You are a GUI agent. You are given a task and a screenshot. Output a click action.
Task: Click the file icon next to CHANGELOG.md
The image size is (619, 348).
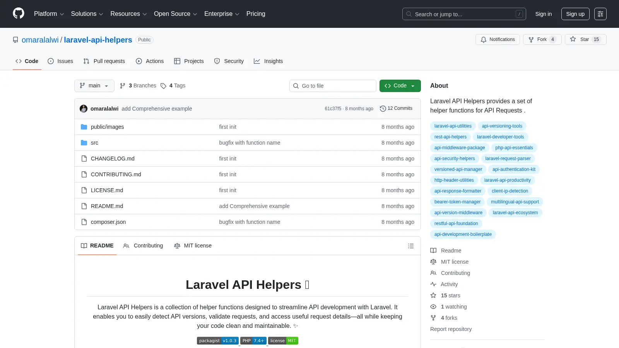84,159
